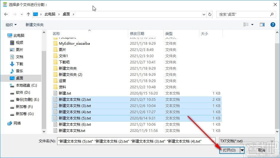Expand address bar history dropdown
Viewport: 280px width, 158px height.
204,15
